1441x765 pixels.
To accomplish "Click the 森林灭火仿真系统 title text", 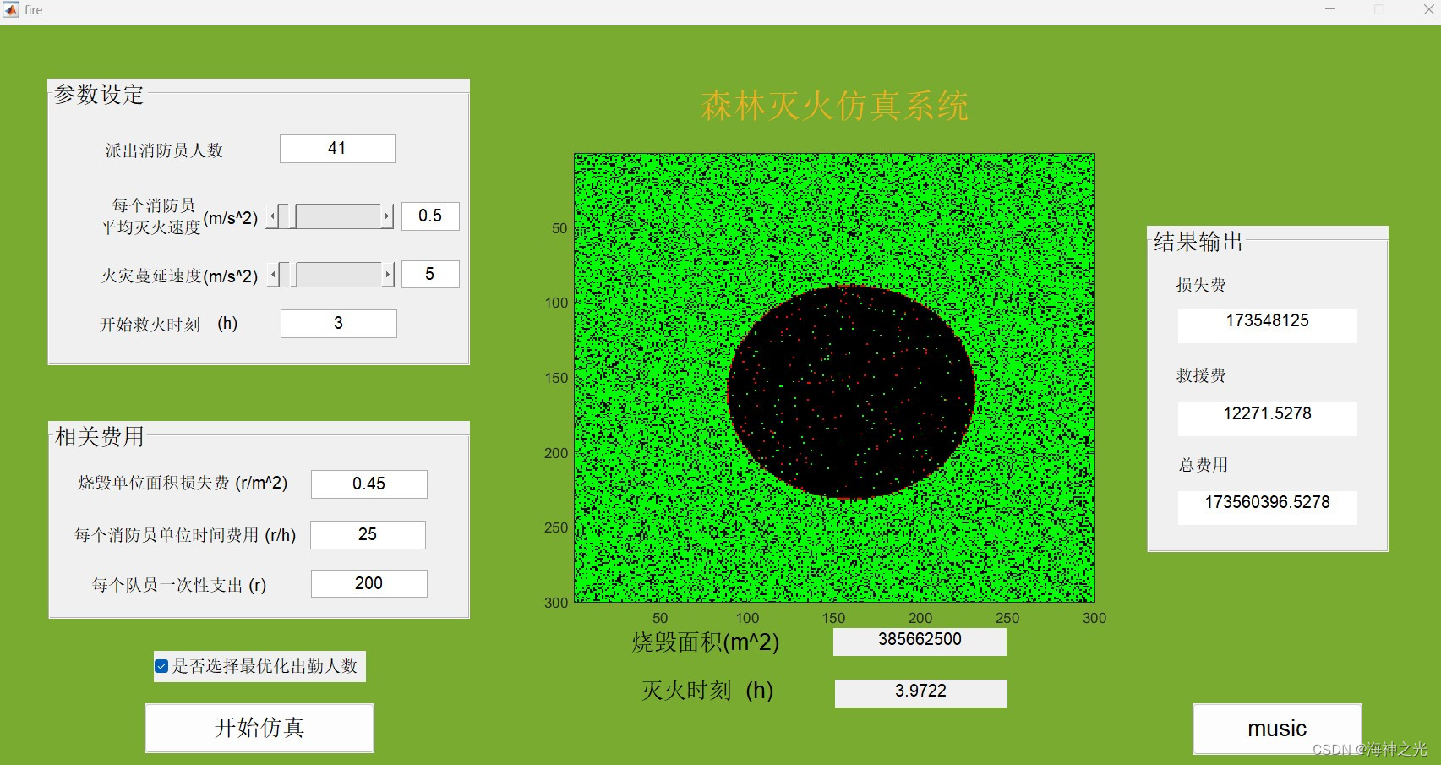I will point(834,107).
